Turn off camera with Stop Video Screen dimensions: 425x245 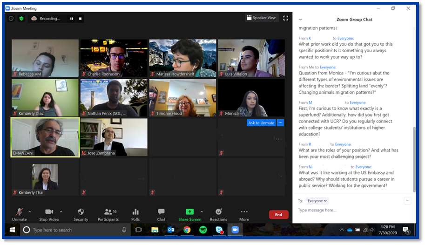pyautogui.click(x=49, y=214)
